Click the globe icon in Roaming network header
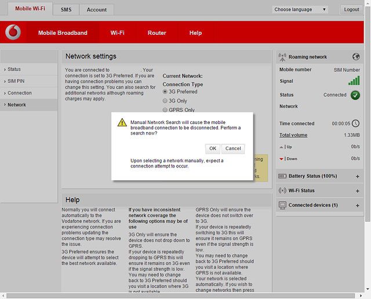The width and height of the screenshot is (371, 299). click(x=356, y=57)
